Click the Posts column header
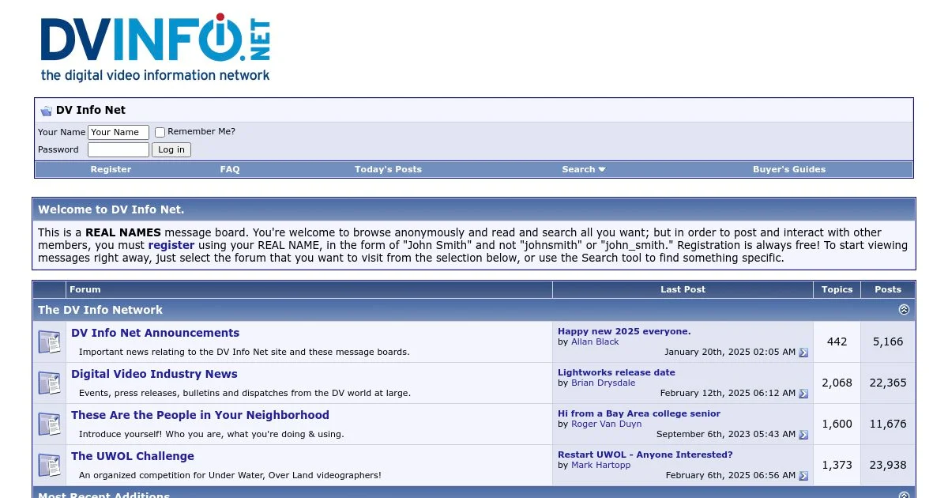The image size is (948, 498). click(x=888, y=289)
